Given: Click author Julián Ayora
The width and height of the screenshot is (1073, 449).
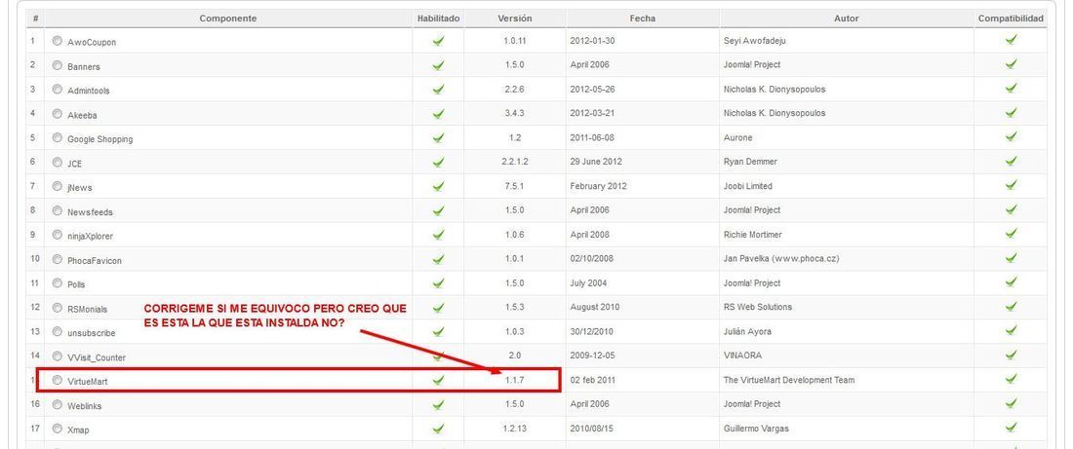Looking at the screenshot, I should click(x=747, y=331).
